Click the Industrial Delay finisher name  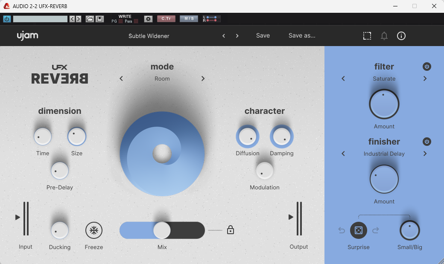coord(384,154)
